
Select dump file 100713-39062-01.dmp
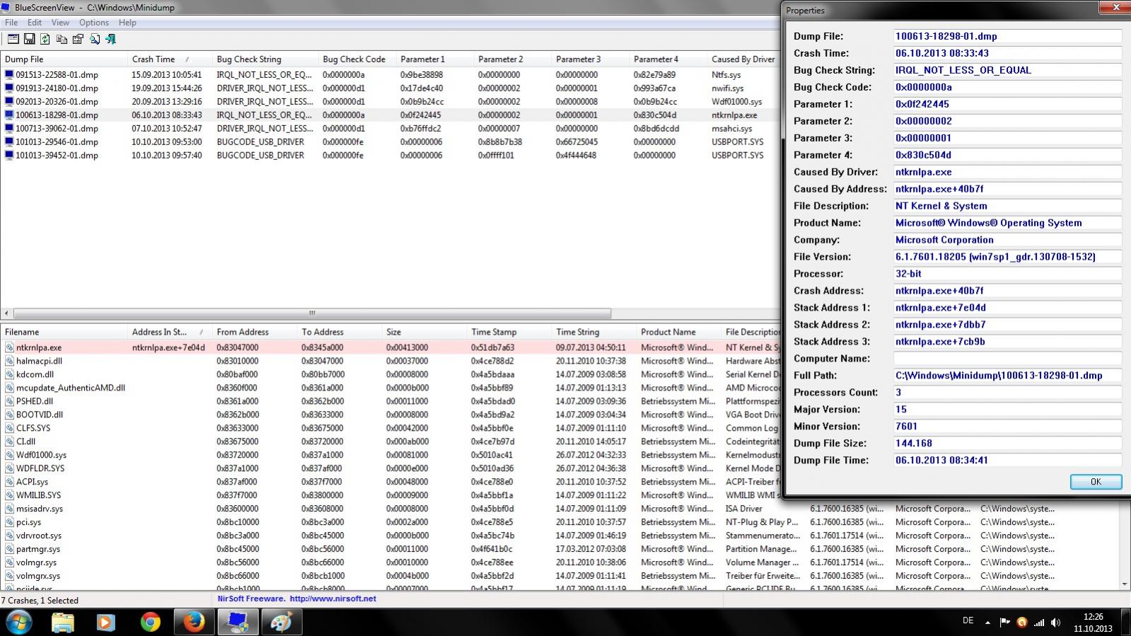[x=57, y=129]
